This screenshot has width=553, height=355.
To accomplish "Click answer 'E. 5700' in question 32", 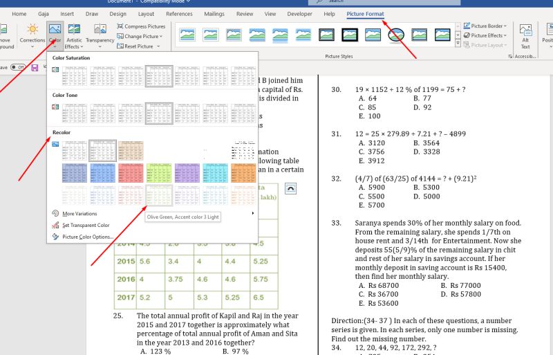I will click(x=371, y=206).
